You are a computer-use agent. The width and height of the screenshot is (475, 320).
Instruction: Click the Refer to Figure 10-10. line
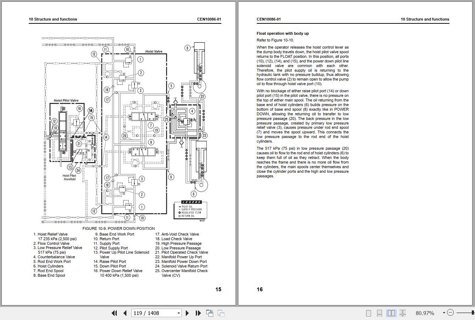tap(275, 40)
